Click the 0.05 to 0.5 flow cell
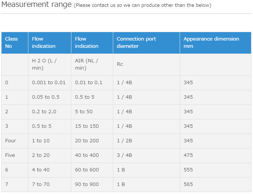Viewport: 253px width, 194px height. [x=46, y=97]
